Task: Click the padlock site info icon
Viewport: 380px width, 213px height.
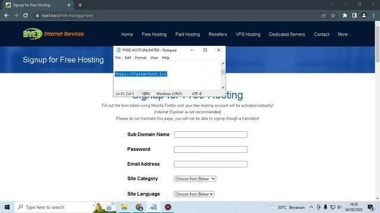Action: tap(37, 15)
